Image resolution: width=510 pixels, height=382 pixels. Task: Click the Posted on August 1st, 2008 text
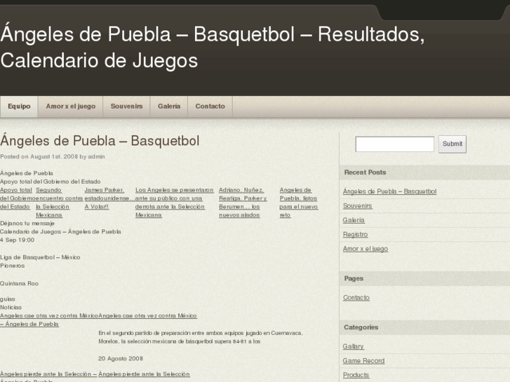(53, 156)
